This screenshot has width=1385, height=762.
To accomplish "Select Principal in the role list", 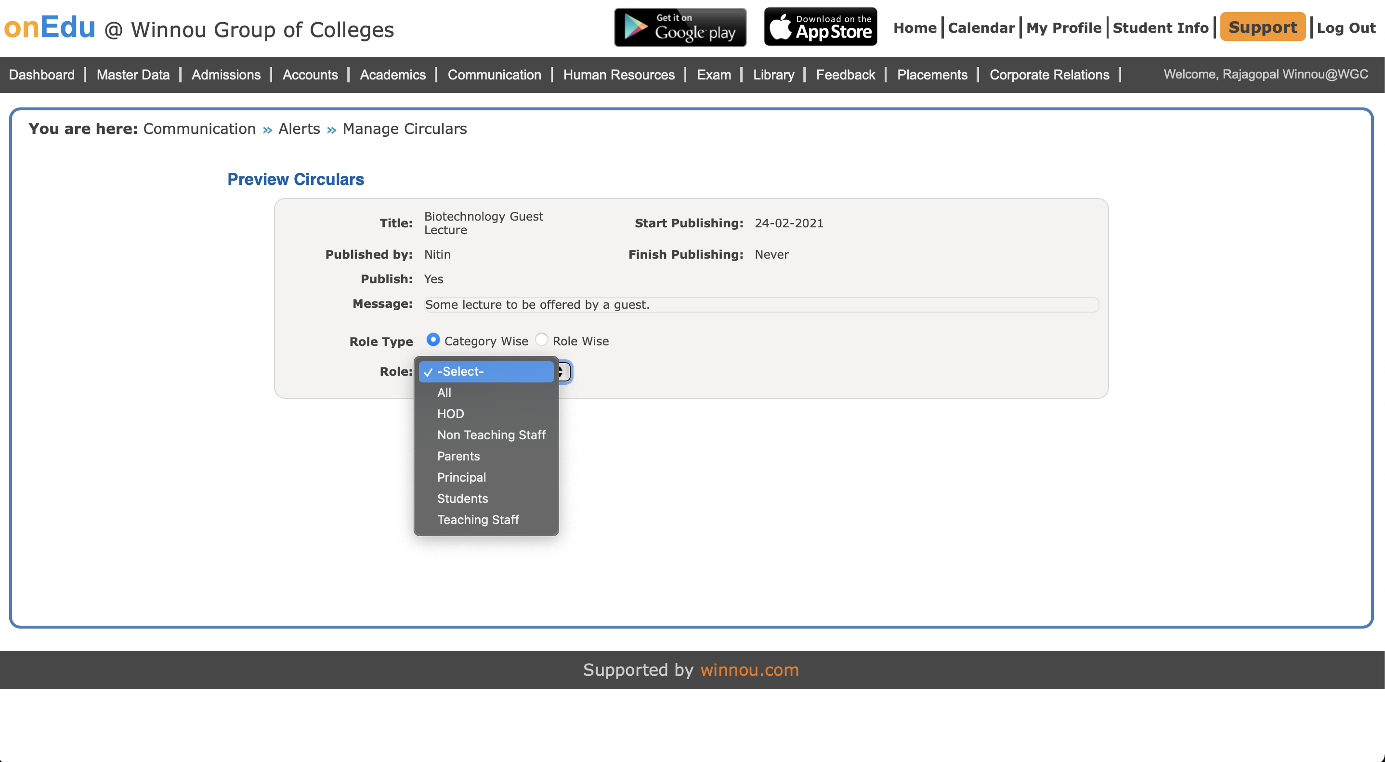I will pyautogui.click(x=461, y=477).
